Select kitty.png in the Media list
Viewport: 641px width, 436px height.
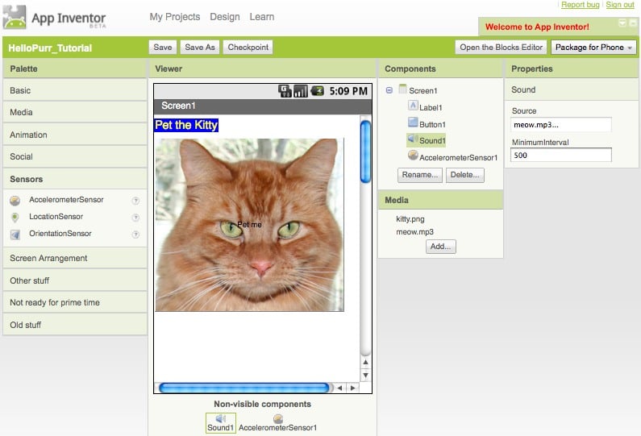[x=410, y=219]
